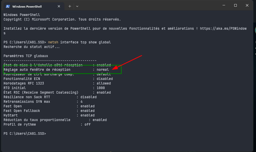Click the 'Recherche du statut actif...' line
The height and width of the screenshot is (152, 256).
tap(32, 47)
